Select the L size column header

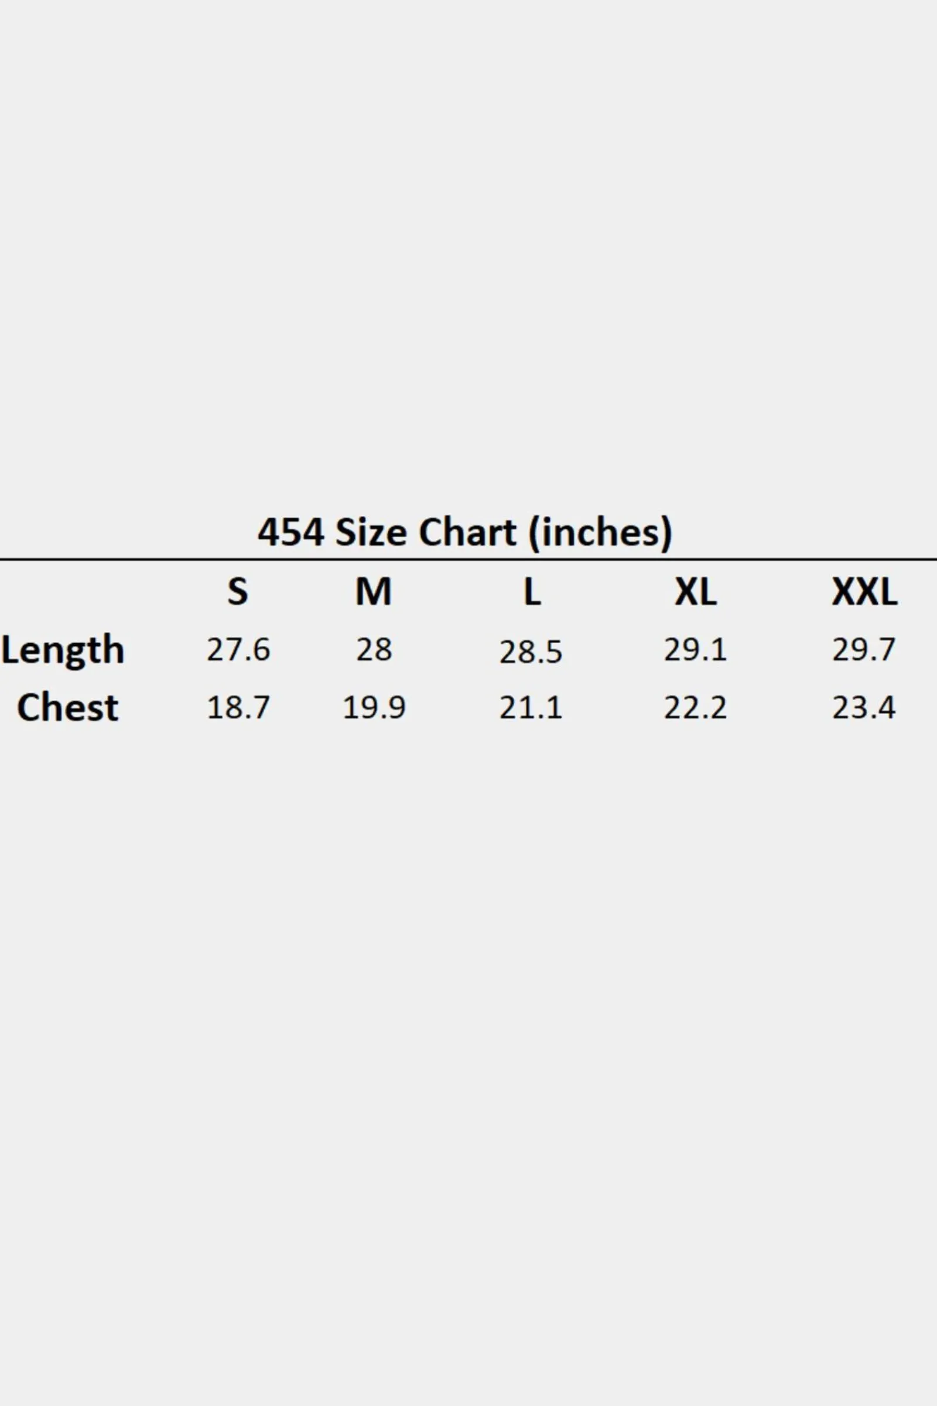[532, 592]
